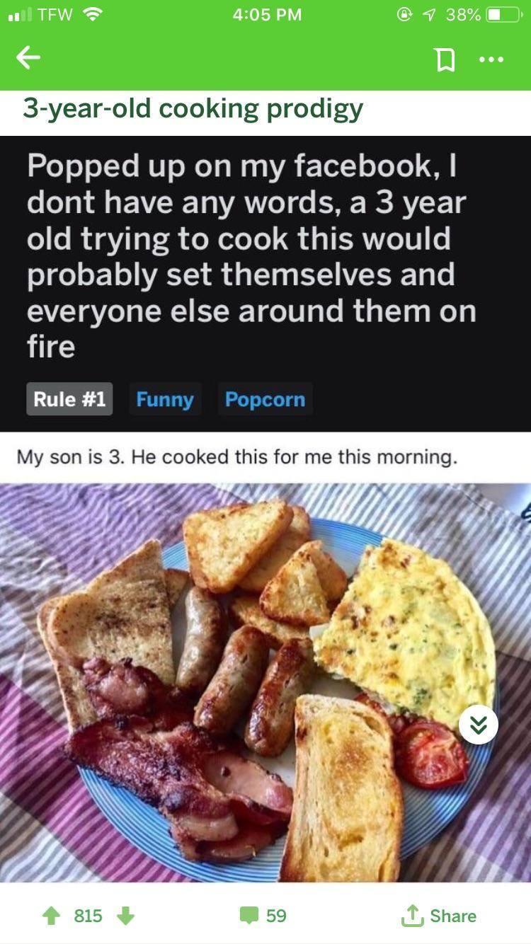The height and width of the screenshot is (944, 531).
Task: Tap the back arrow icon
Action: 28,58
